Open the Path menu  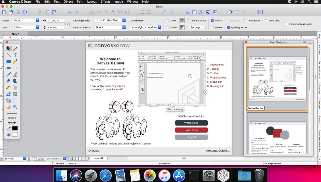(80, 2)
